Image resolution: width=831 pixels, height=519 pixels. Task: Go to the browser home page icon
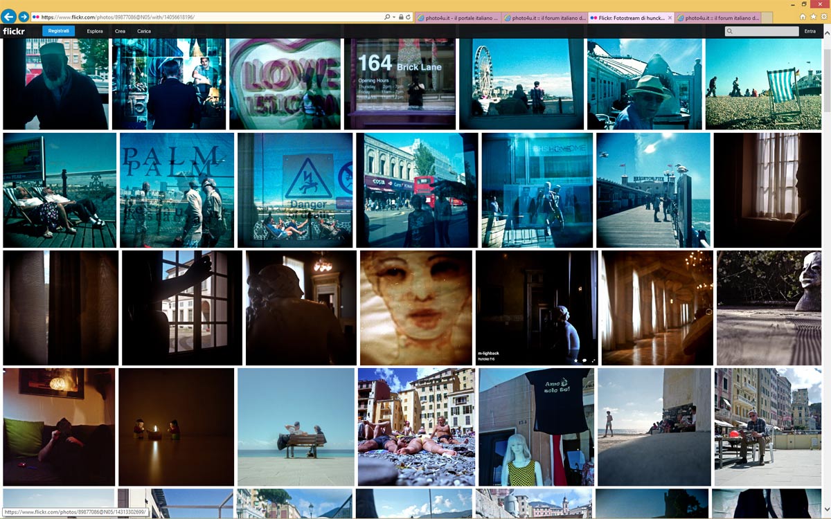click(x=803, y=17)
